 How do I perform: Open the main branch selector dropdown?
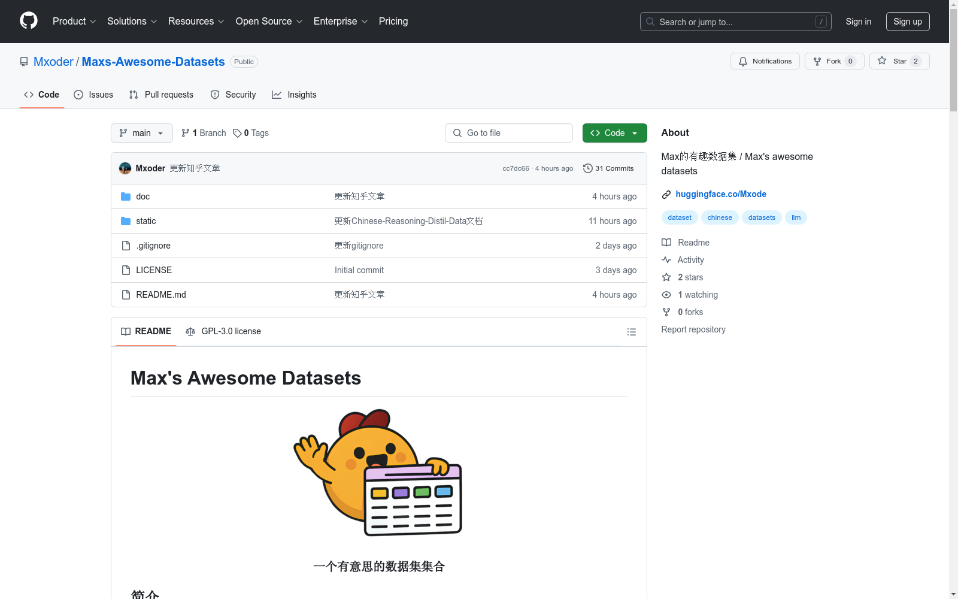pyautogui.click(x=142, y=133)
